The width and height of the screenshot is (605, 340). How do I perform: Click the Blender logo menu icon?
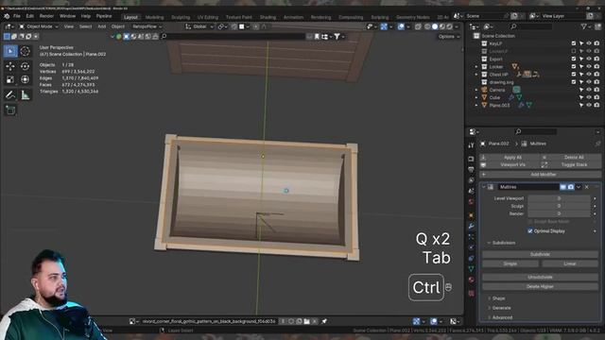7,16
